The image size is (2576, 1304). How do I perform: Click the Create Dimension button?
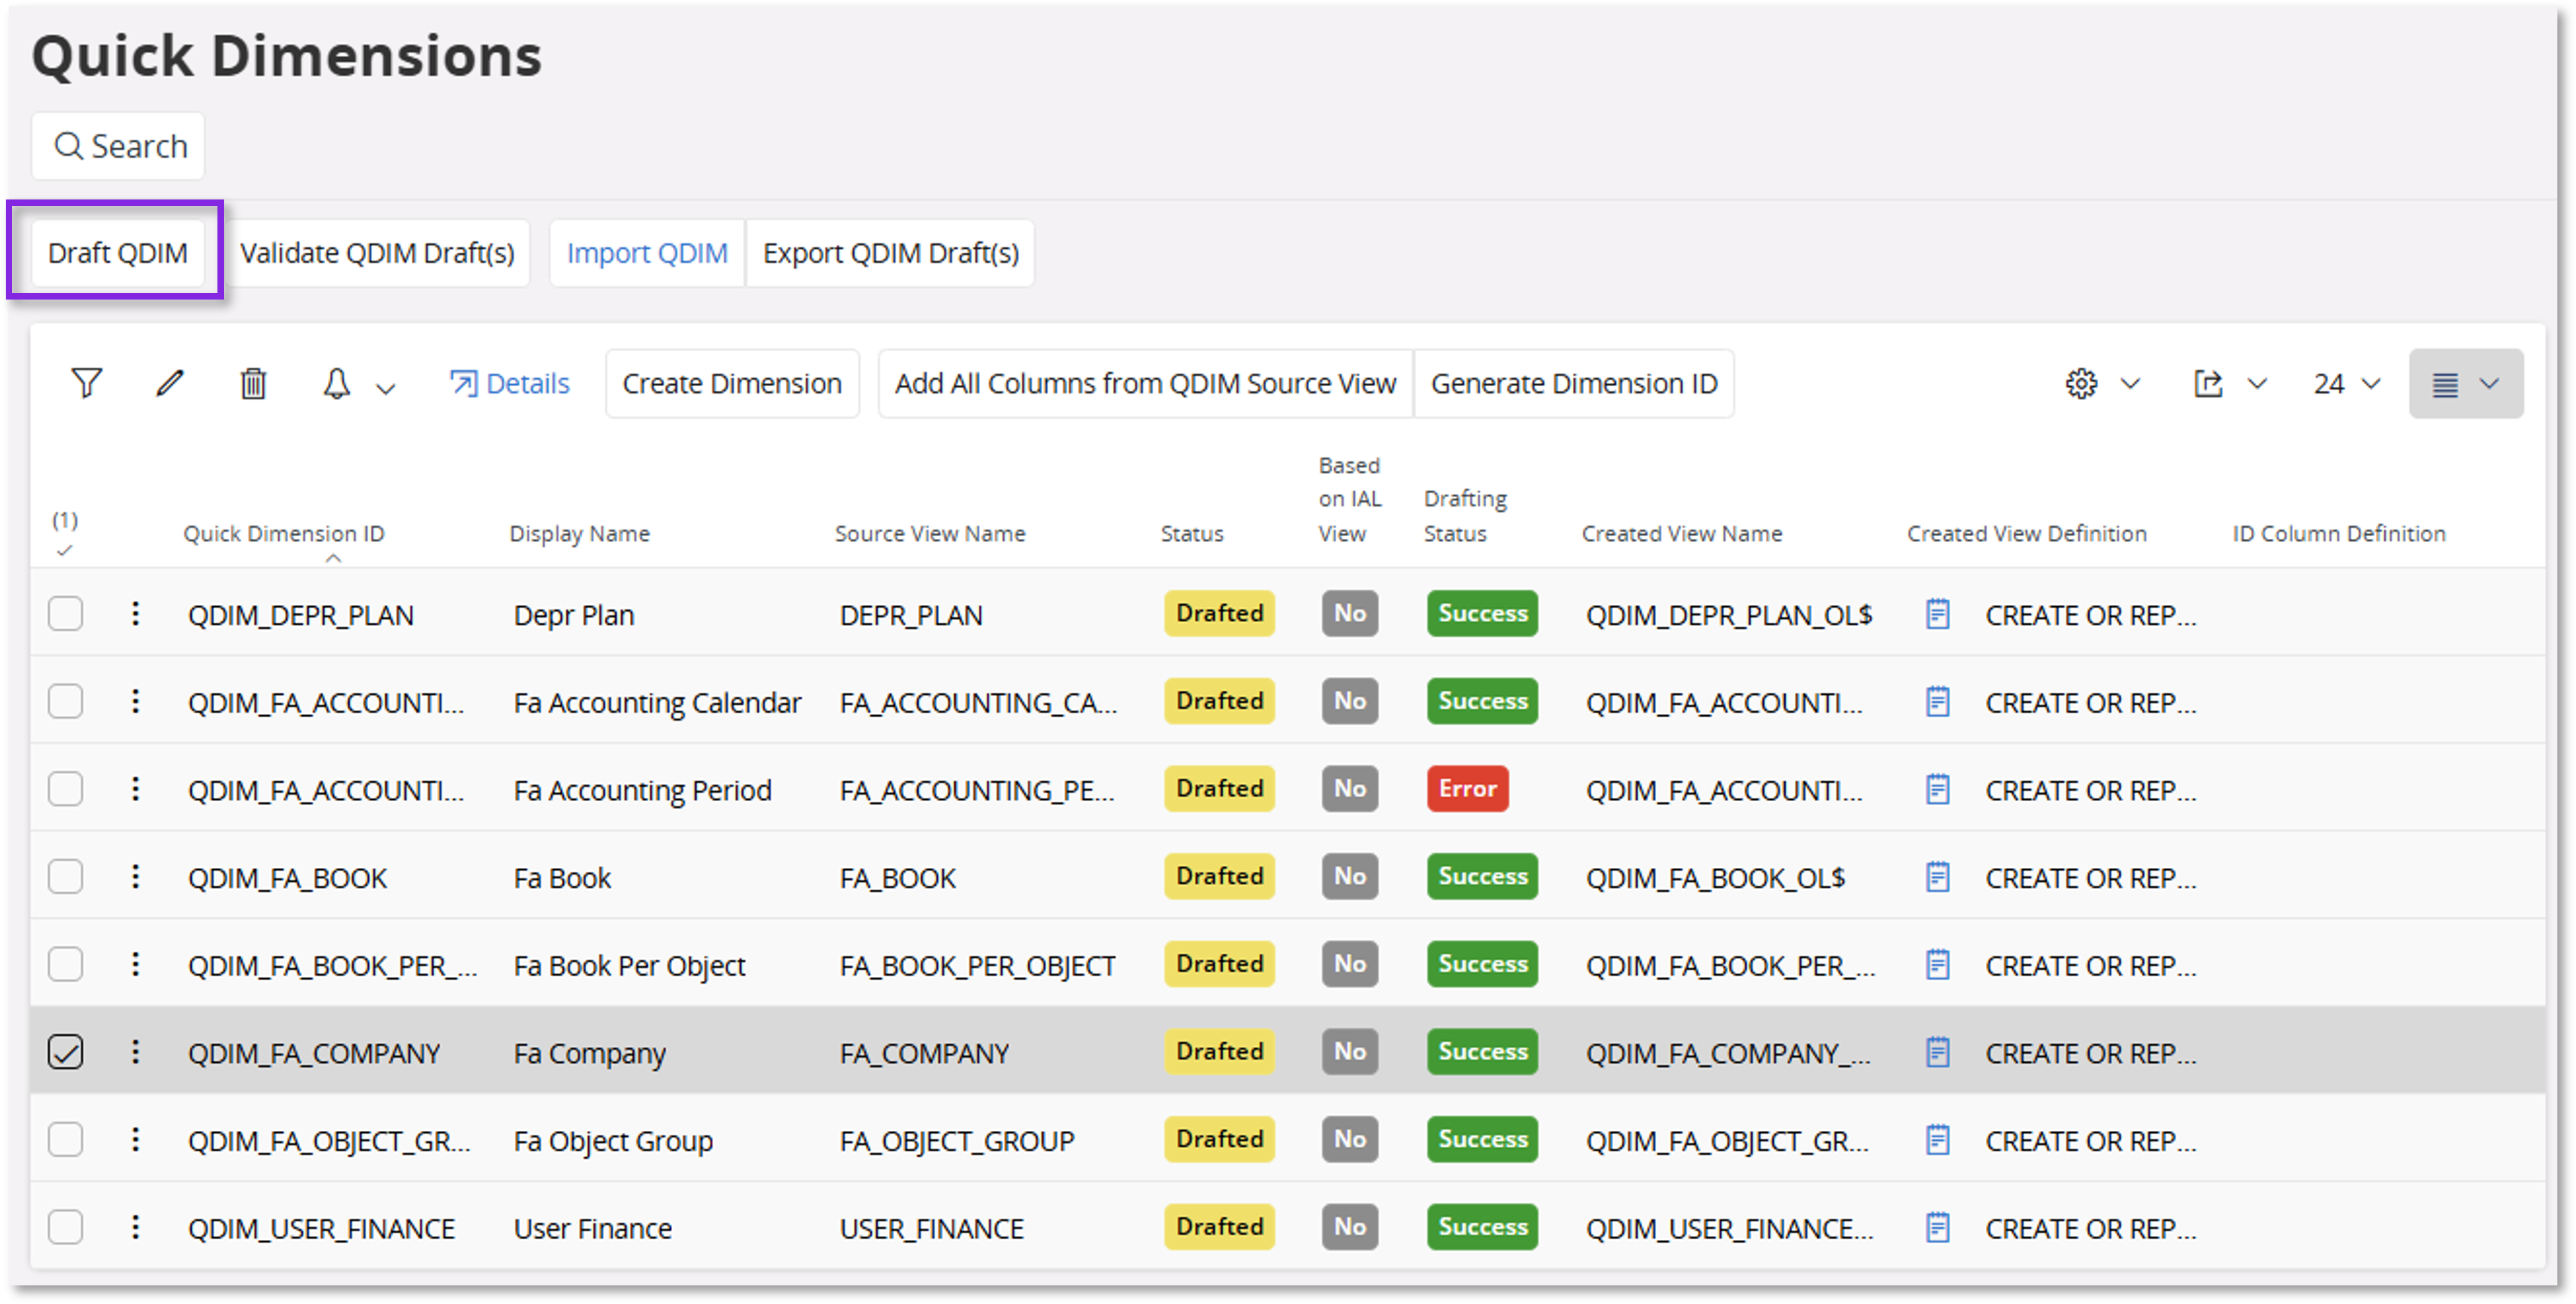(732, 384)
